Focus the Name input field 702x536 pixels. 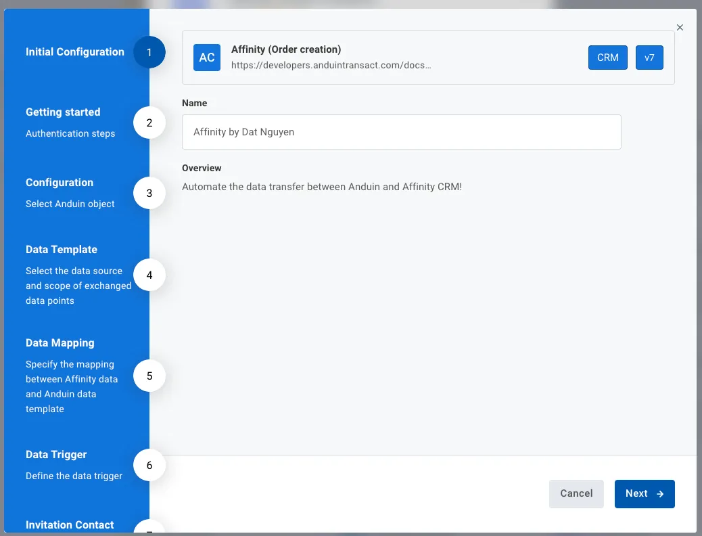(x=401, y=132)
